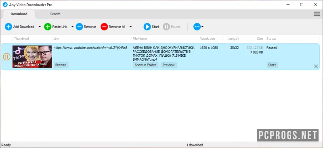Click the green Paste Link icon
The height and width of the screenshot is (148, 323).
click(48, 27)
